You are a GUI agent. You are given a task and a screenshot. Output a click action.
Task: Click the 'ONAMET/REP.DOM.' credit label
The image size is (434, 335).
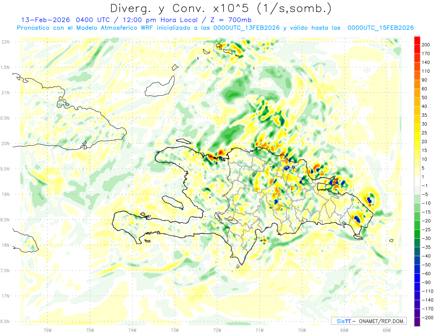coord(381,321)
